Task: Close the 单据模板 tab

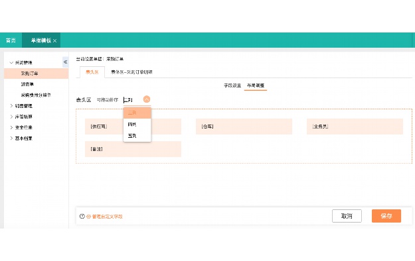Action: click(55, 40)
